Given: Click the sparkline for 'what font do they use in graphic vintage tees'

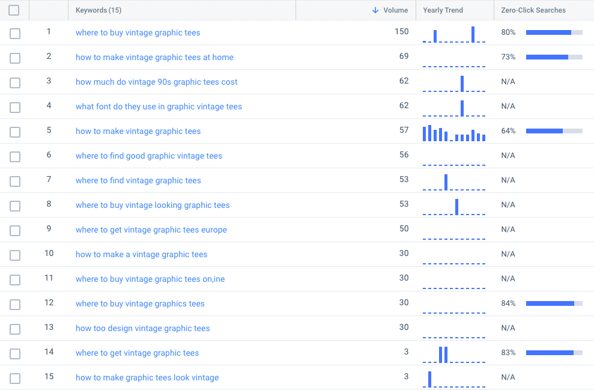Looking at the screenshot, I should 455,107.
